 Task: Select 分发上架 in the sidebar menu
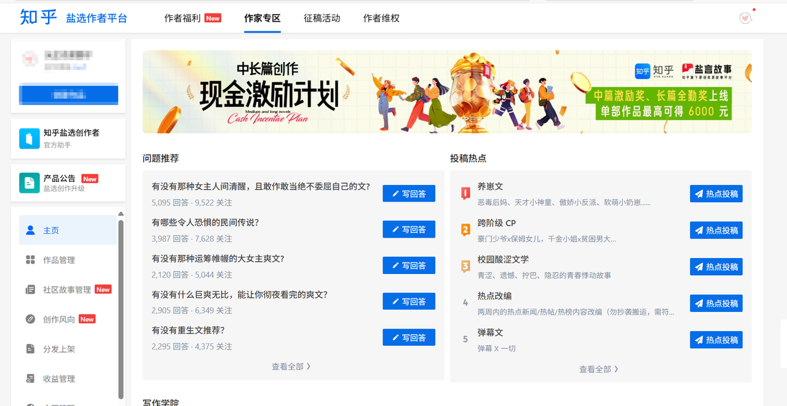[x=67, y=349]
